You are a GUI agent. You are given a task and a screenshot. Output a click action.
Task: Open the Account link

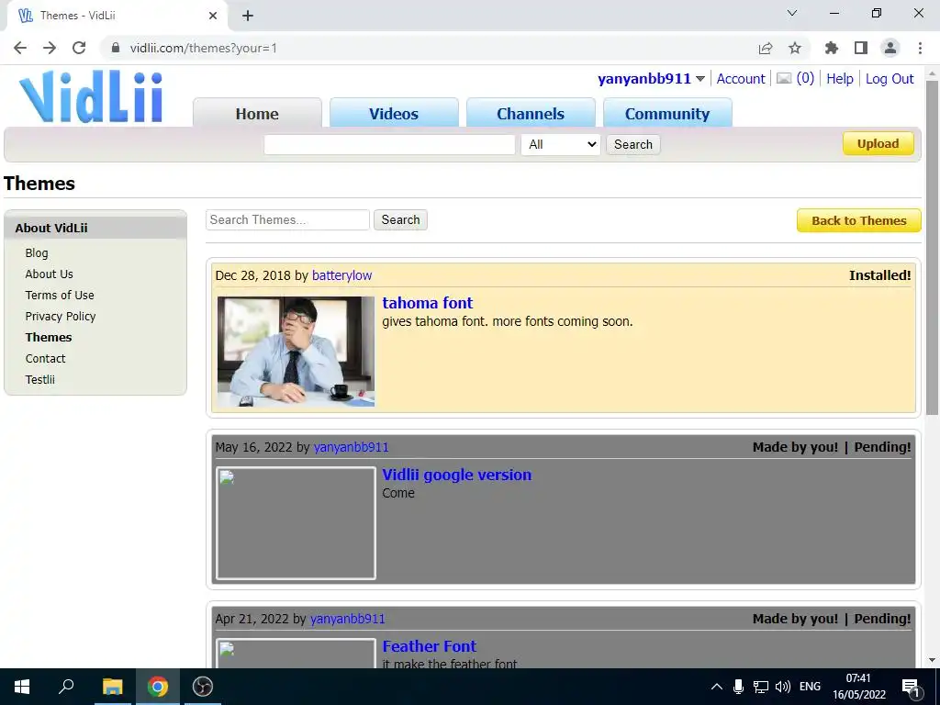point(741,79)
